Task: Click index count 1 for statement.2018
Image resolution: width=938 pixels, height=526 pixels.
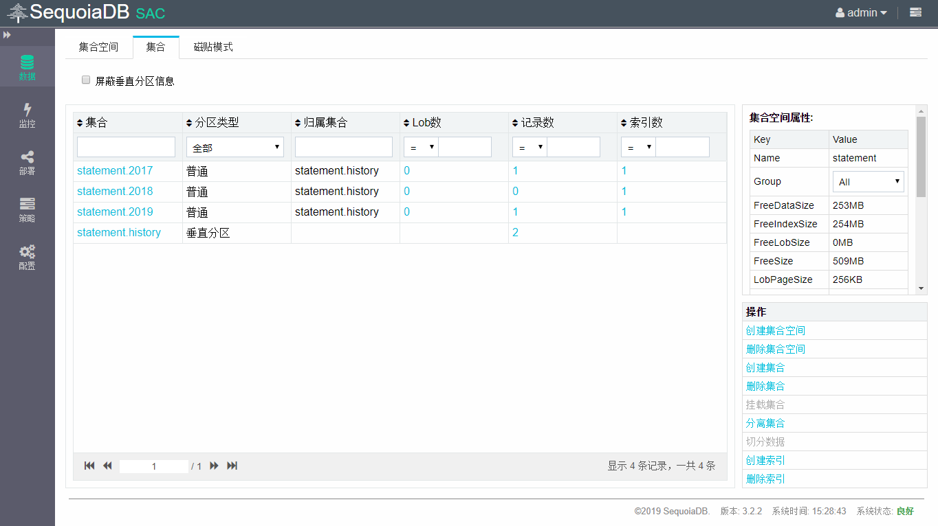Action: (624, 191)
